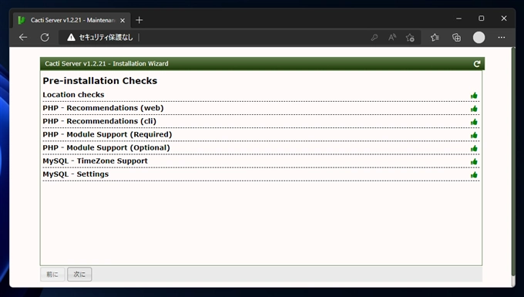Click the 前に (Previous) button
Image resolution: width=524 pixels, height=297 pixels.
(x=52, y=275)
